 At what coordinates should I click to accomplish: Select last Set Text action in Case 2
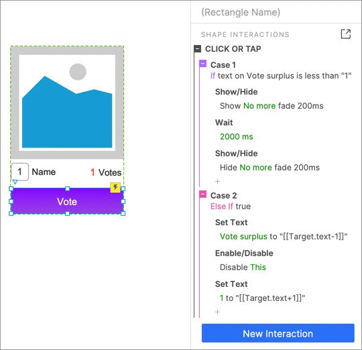click(x=231, y=284)
